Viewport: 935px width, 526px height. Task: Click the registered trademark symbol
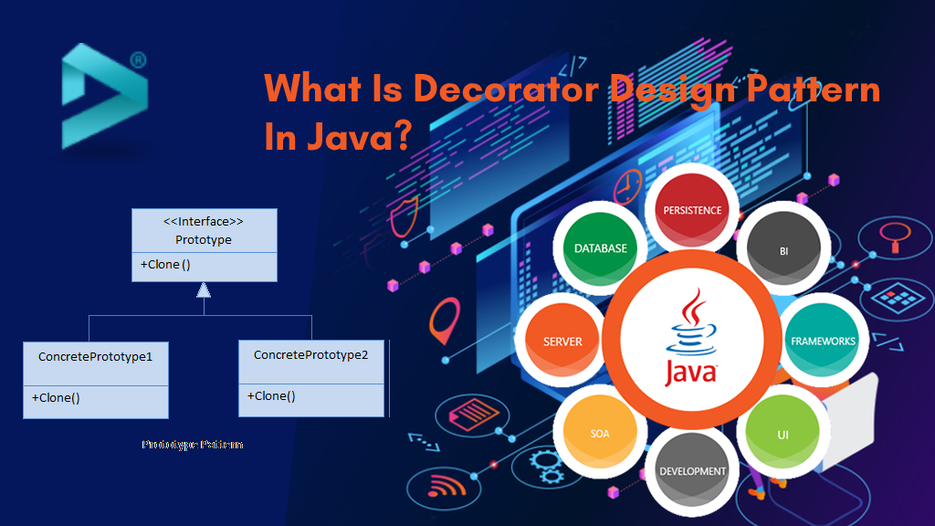pyautogui.click(x=139, y=60)
